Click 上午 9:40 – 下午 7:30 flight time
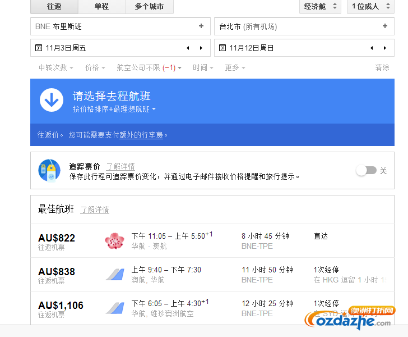The width and height of the screenshot is (408, 337). pos(166,270)
